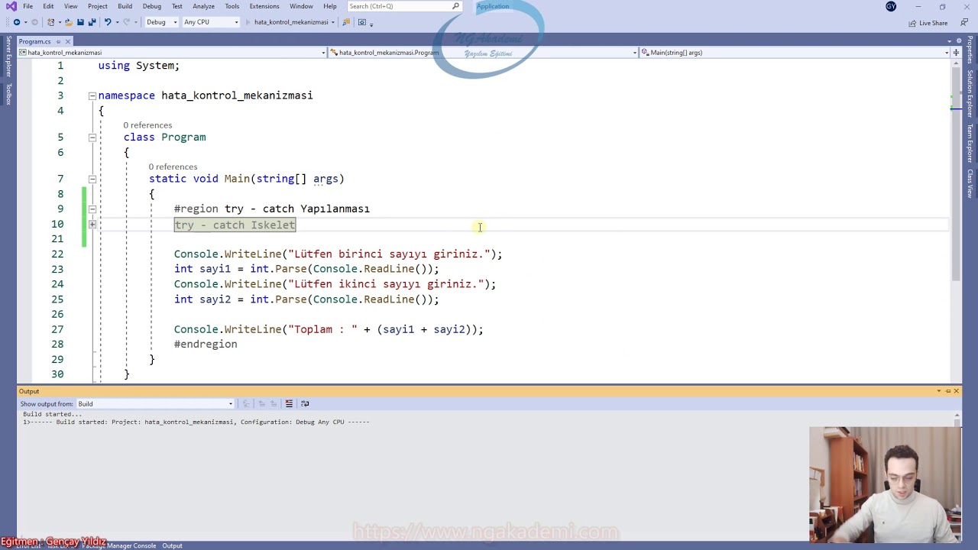Image resolution: width=978 pixels, height=550 pixels.
Task: Collapse the Main method block at line 7
Action: pyautogui.click(x=92, y=179)
